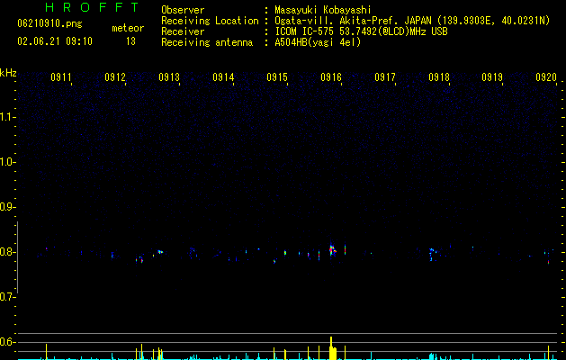Image resolution: width=566 pixels, height=360 pixels.
Task: Click the Observer label
Action: 183,10
